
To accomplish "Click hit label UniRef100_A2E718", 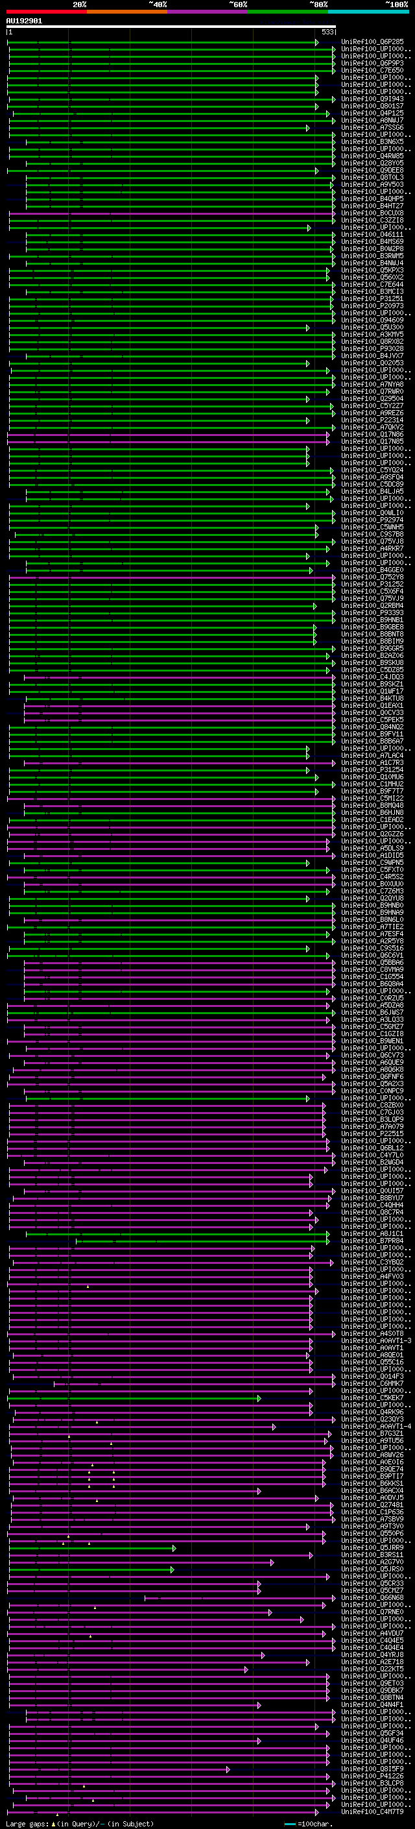I will point(372,1662).
